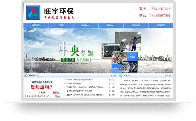Screen dimensions: 196x121
Task: Open the article starting with 建设部关于发布国家标准
Action: [x=83, y=95]
